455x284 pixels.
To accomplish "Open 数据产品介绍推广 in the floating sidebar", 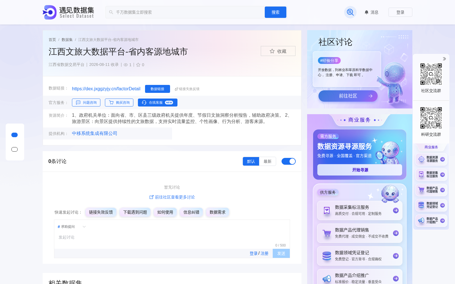I will pyautogui.click(x=431, y=221).
